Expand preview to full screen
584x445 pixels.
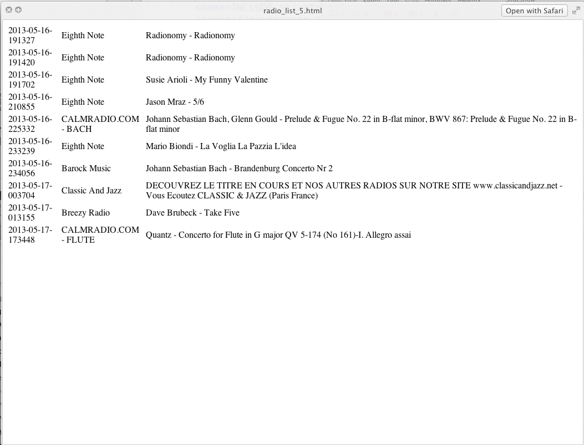(576, 11)
